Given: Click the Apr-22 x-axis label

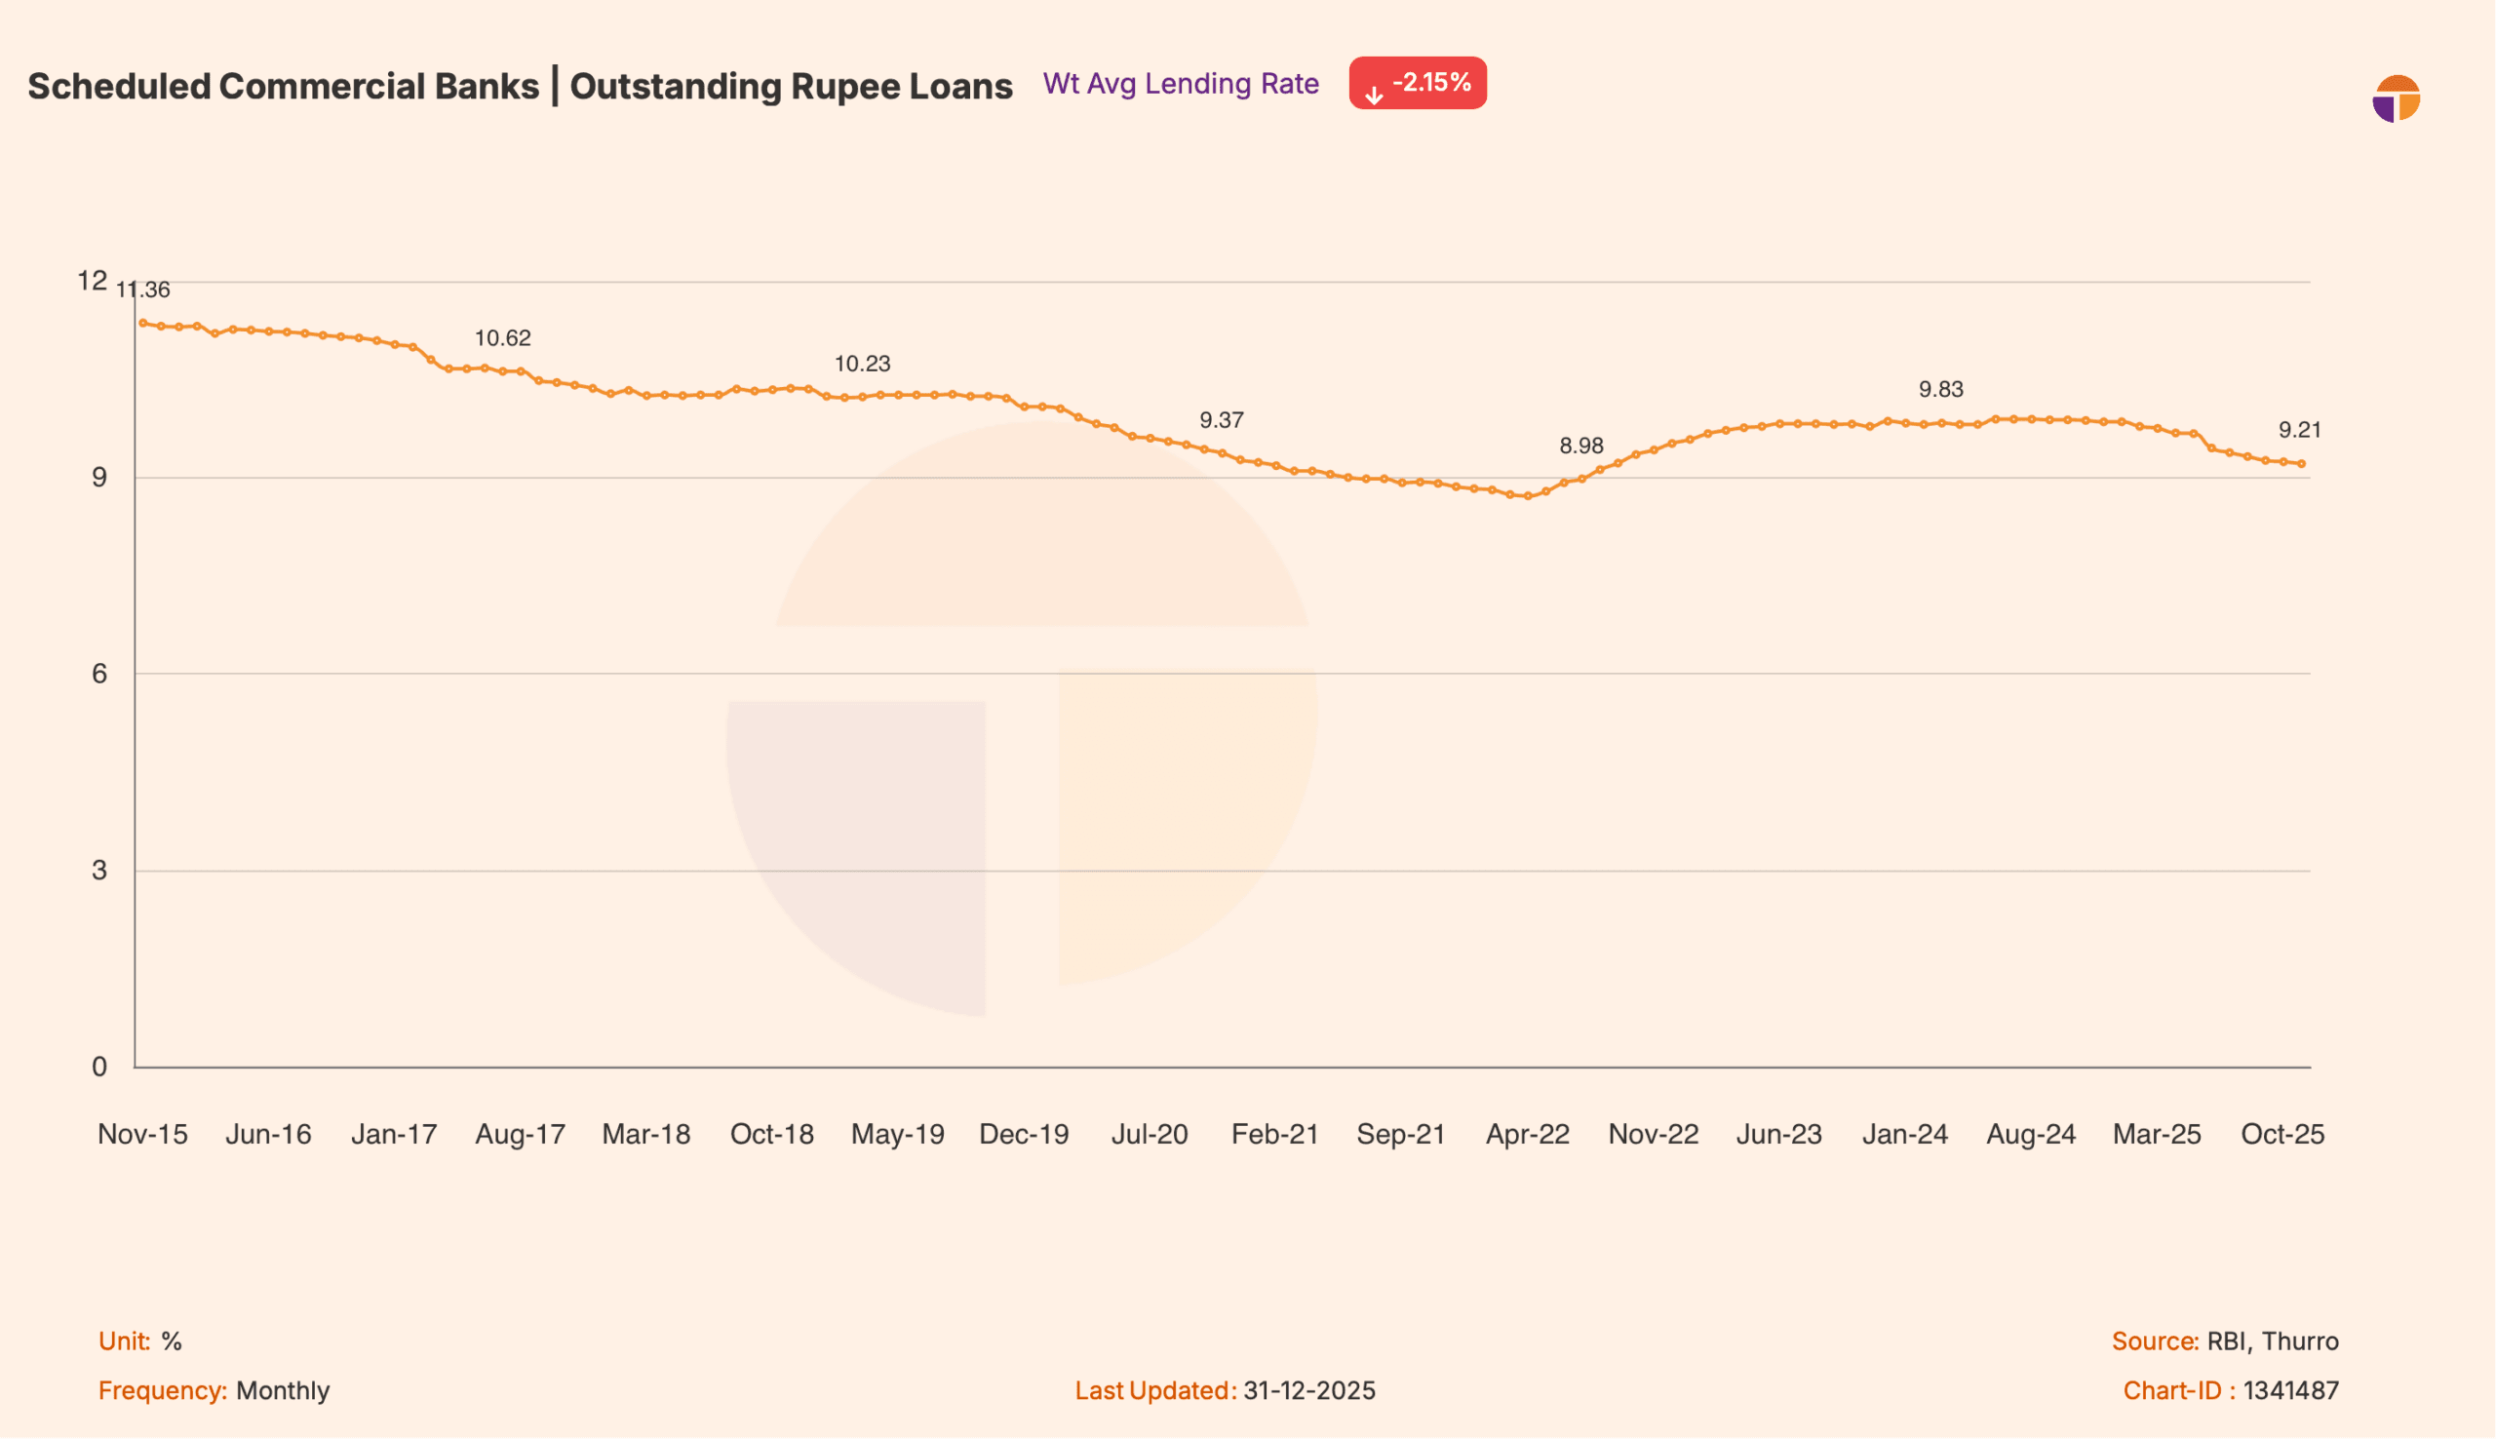Looking at the screenshot, I should coord(1528,1135).
